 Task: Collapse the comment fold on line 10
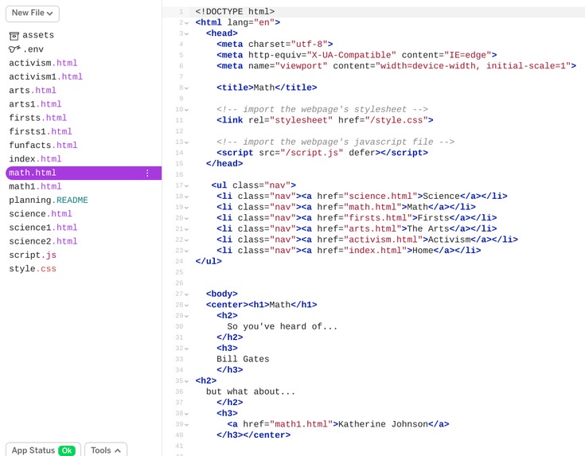(x=186, y=110)
